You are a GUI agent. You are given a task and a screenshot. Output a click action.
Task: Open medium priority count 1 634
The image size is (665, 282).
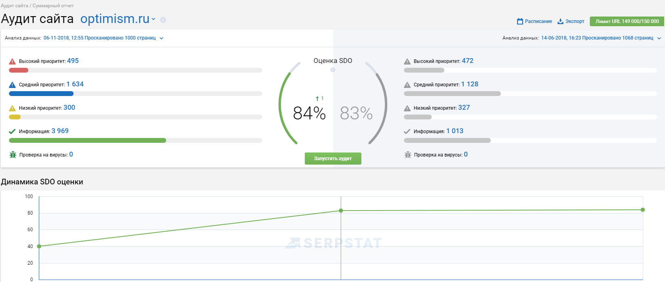(x=75, y=84)
